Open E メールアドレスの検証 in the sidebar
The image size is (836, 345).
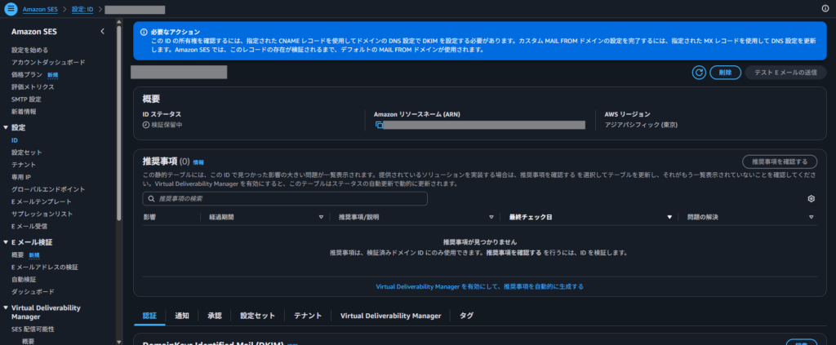click(x=44, y=267)
